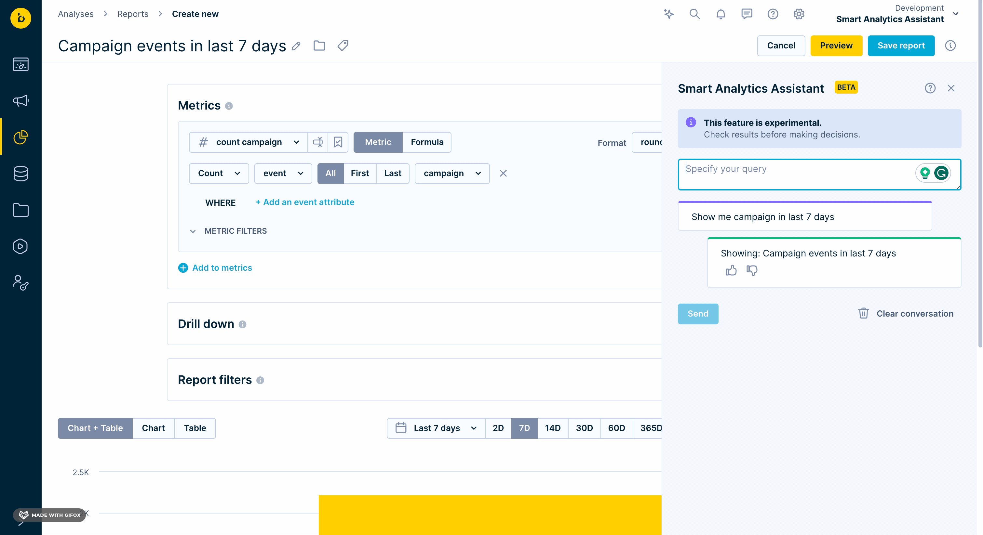Open the notifications bell icon

720,14
